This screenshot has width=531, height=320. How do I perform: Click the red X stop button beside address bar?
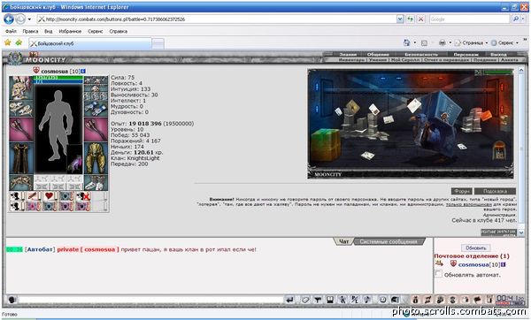point(420,19)
